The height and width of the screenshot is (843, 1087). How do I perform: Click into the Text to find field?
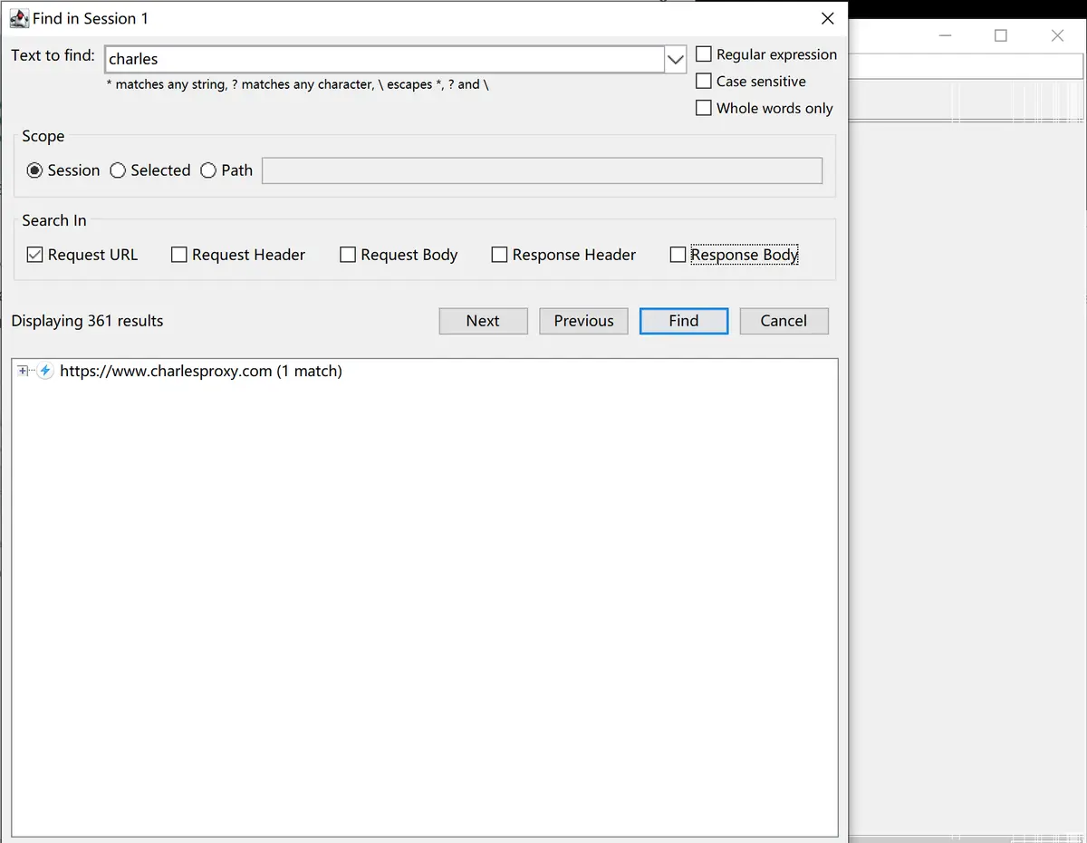tap(385, 60)
